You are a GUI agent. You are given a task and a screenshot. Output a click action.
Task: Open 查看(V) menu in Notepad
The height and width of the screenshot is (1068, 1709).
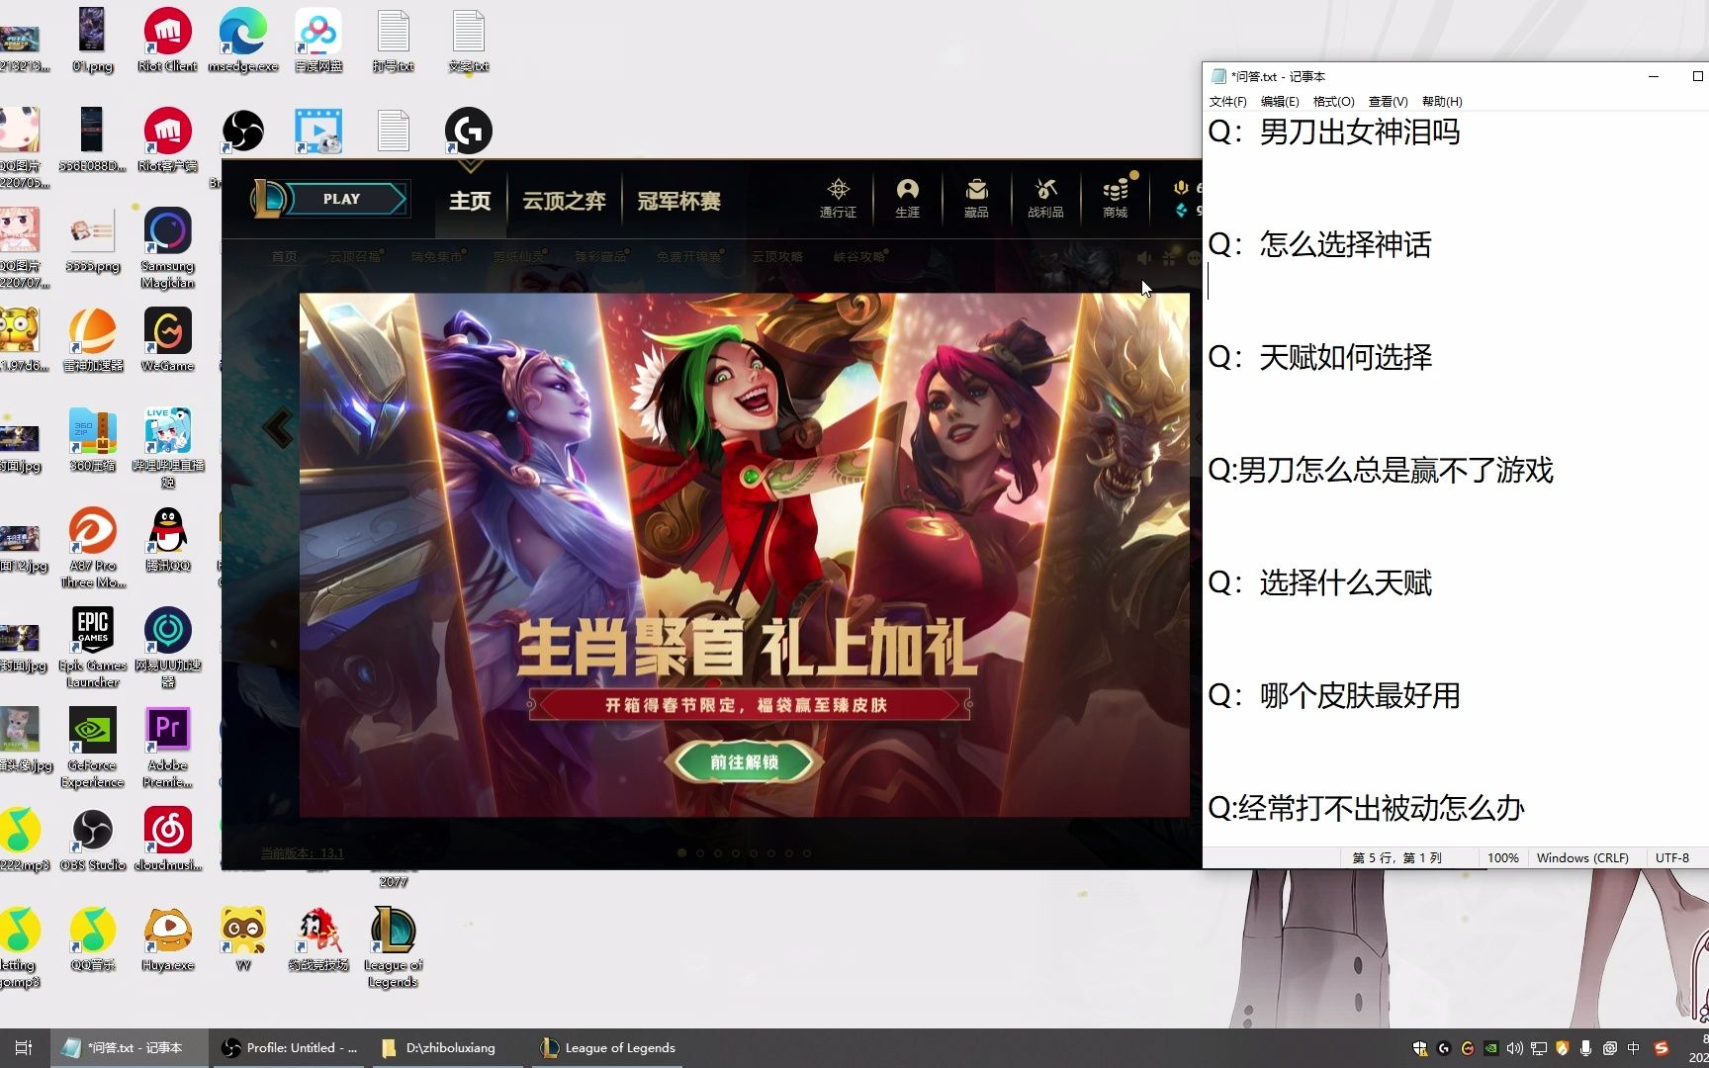(x=1388, y=101)
